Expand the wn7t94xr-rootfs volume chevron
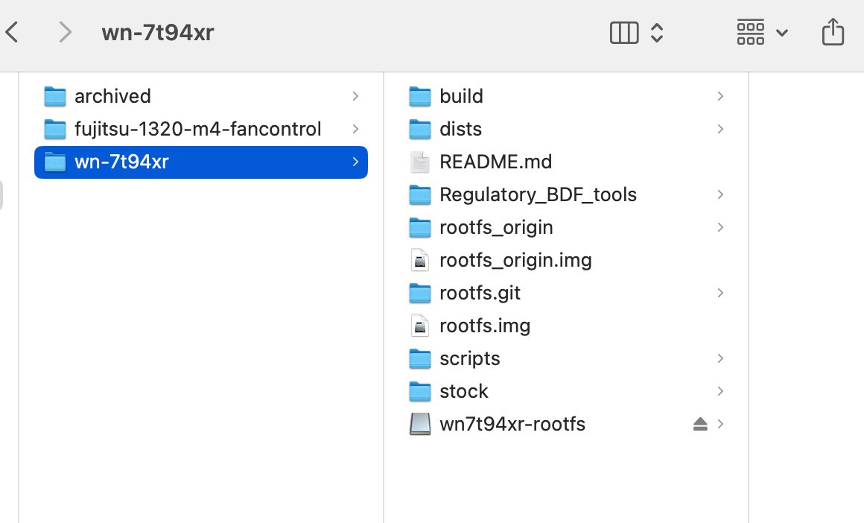 click(720, 425)
